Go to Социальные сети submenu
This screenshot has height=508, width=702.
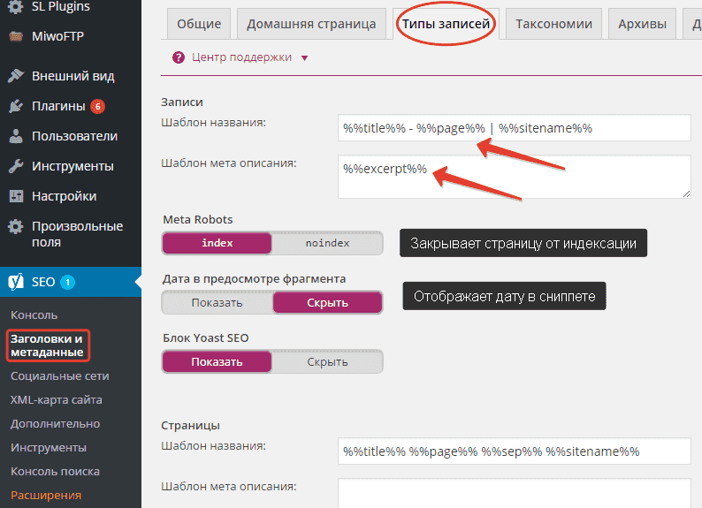[59, 375]
